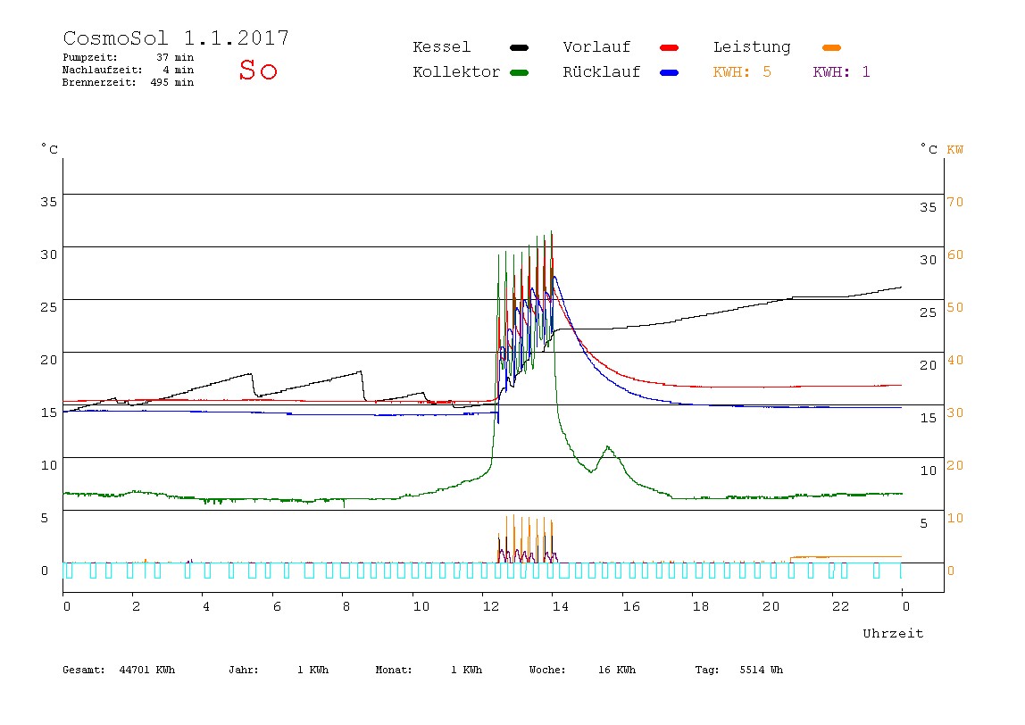Click the purple "KWH: 1" readout
Image resolution: width=1025 pixels, height=725 pixels.
841,72
